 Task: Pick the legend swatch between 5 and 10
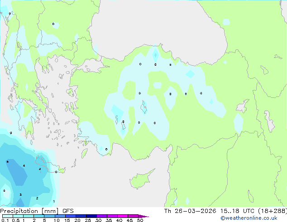49,216
